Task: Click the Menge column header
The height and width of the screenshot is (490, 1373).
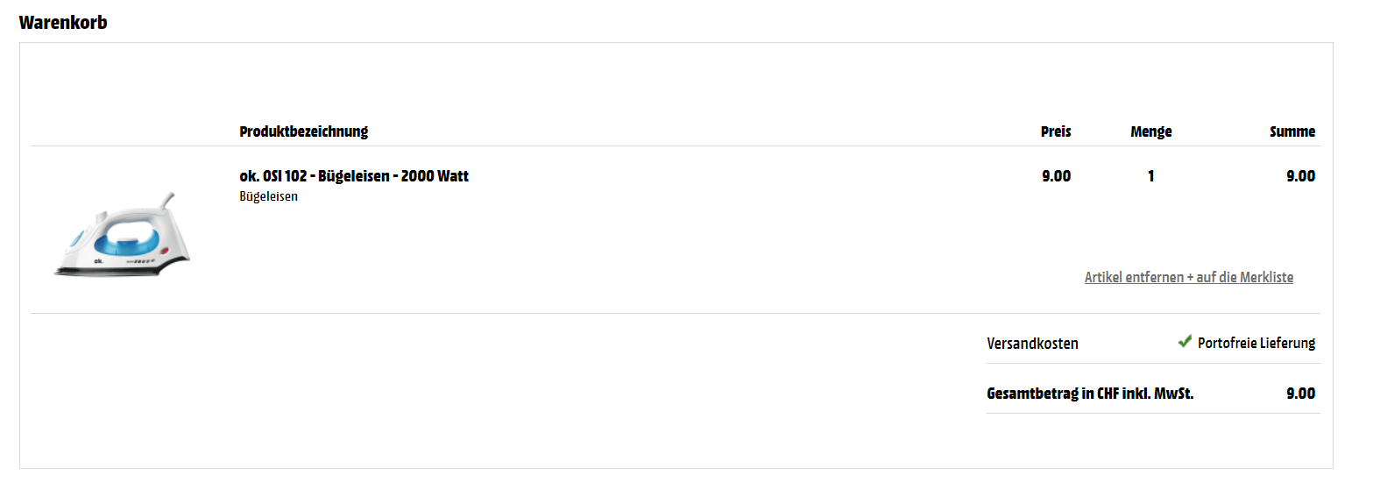Action: point(1150,131)
